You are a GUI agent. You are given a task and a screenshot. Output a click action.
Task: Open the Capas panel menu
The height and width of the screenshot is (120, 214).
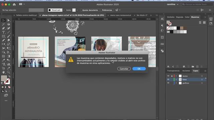pos(205,71)
